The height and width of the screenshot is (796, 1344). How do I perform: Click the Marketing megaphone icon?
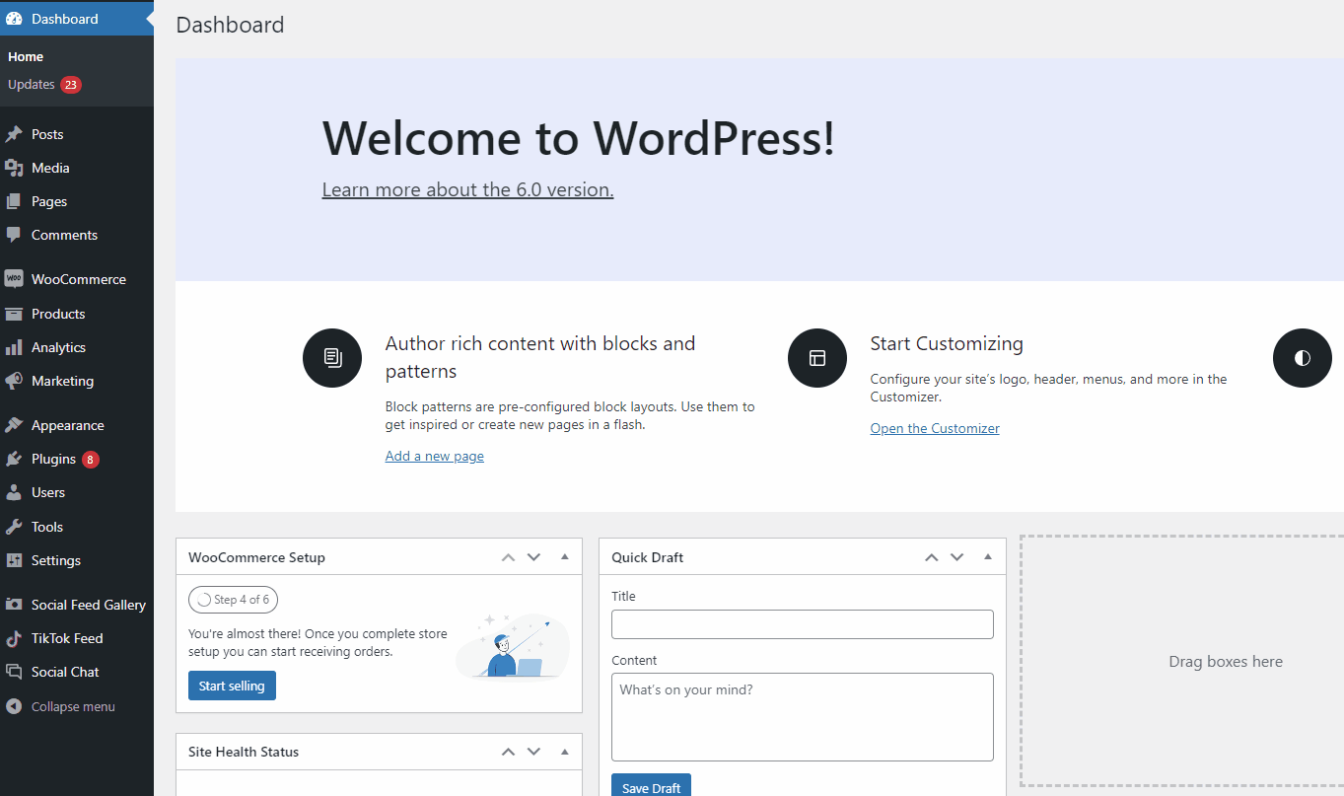(14, 381)
